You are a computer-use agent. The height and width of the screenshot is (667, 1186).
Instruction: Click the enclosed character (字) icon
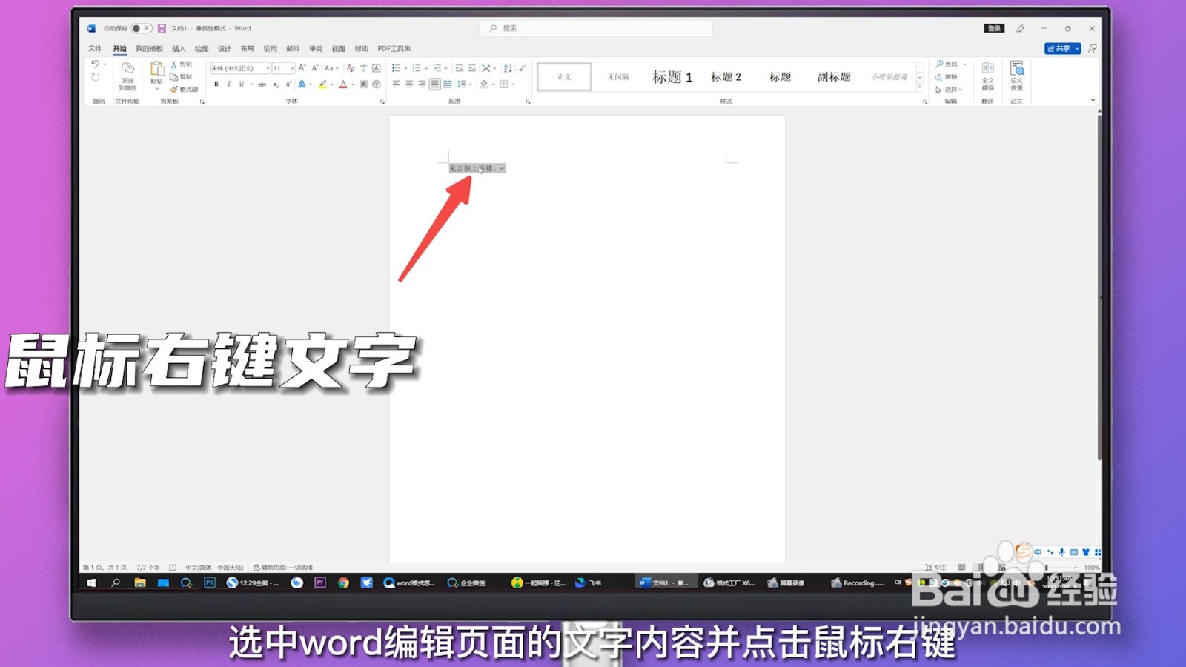[x=377, y=84]
